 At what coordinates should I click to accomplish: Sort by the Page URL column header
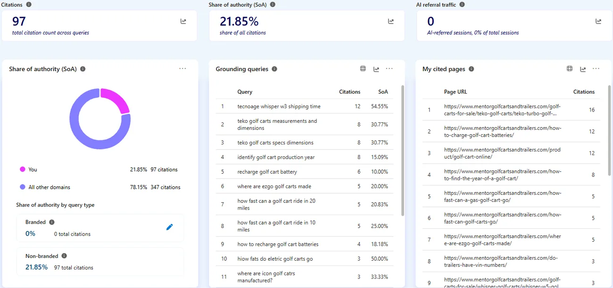[x=456, y=92]
